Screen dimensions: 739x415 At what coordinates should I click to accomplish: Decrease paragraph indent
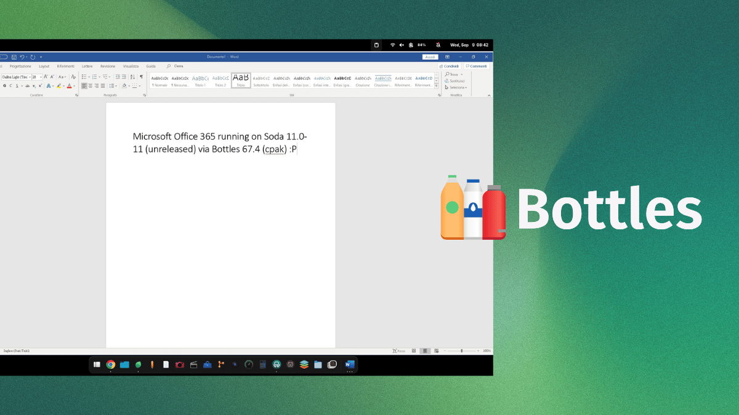click(118, 77)
